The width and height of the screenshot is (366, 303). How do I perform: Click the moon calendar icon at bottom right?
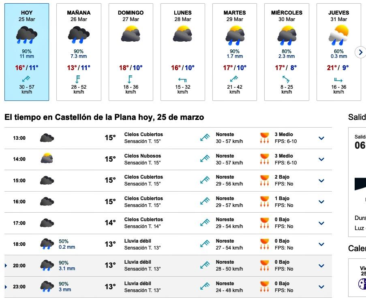362,284
